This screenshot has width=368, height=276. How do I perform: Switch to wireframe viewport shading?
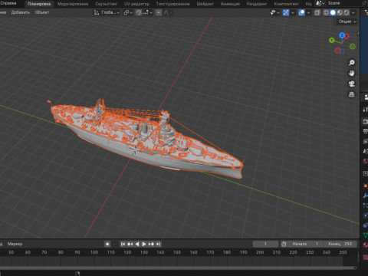[326, 12]
